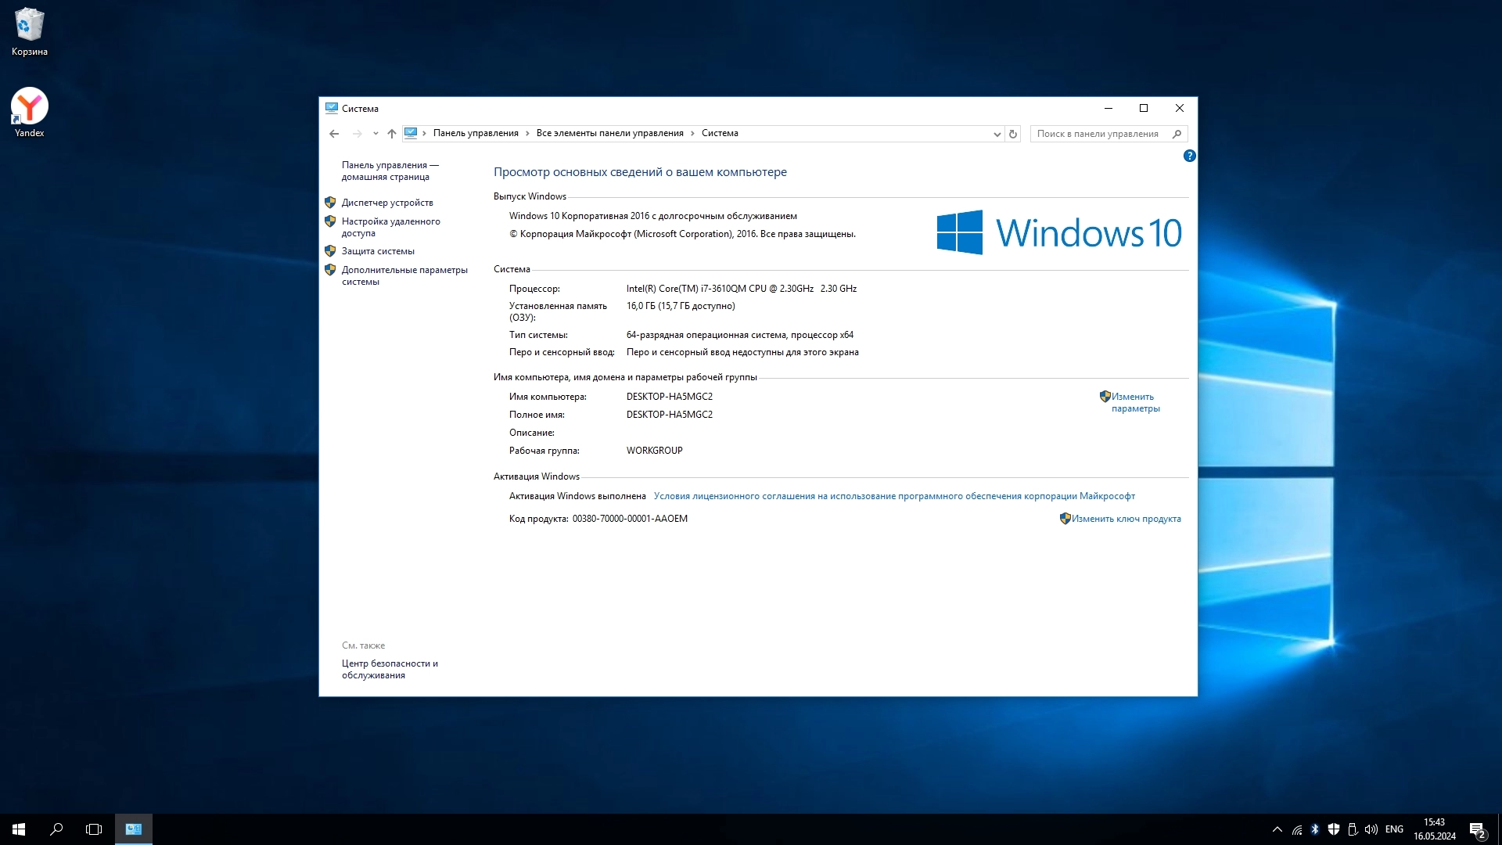Screen dimensions: 1502x845
Task: Show hidden tray icons chevron
Action: [1277, 829]
